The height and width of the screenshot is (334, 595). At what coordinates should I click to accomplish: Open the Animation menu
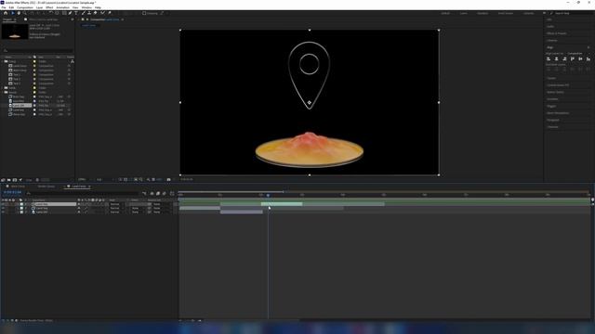click(62, 7)
